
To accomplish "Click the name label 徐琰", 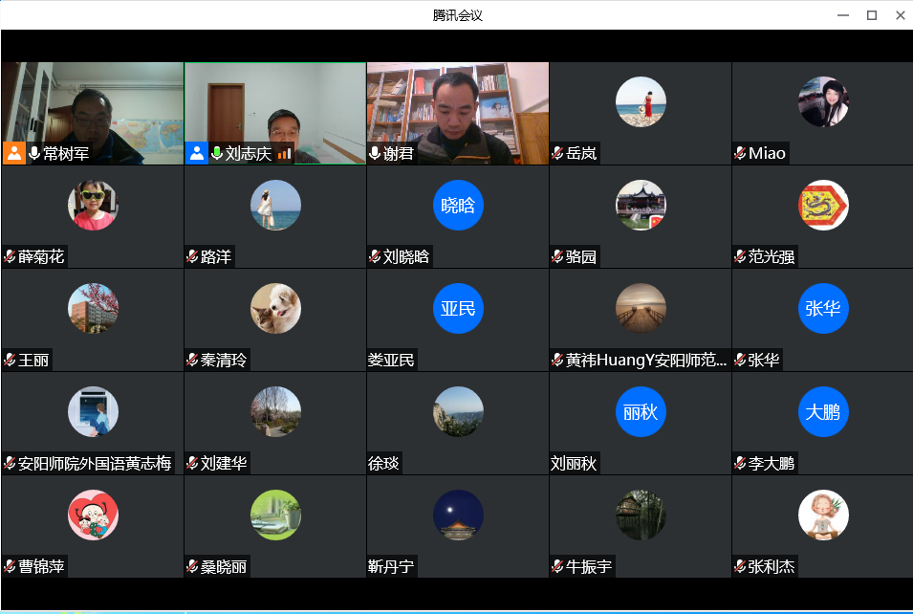I will [x=383, y=463].
